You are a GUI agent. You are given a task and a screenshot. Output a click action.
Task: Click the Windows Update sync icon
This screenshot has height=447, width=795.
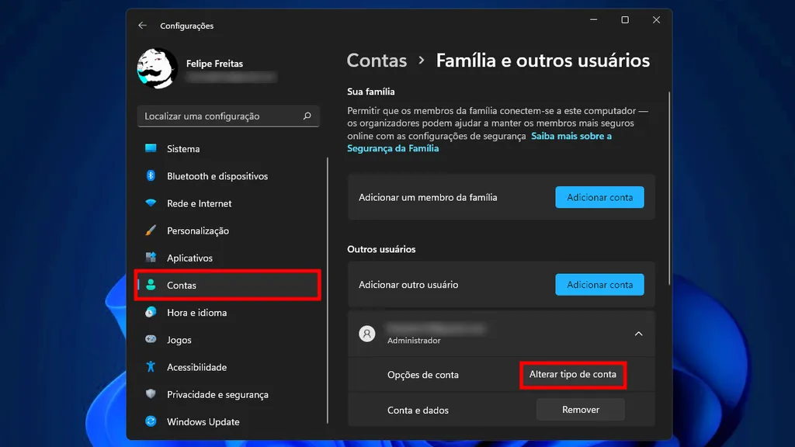point(151,421)
